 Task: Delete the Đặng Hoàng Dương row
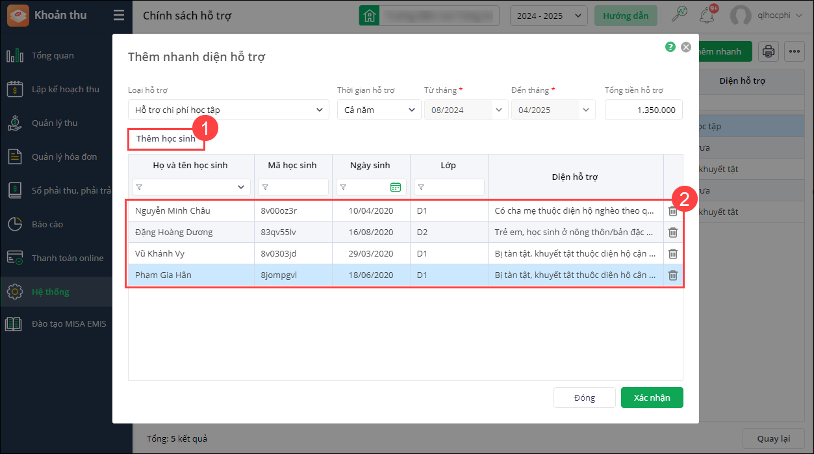click(x=673, y=233)
